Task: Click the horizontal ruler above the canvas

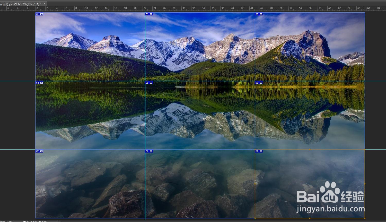Action: click(193, 8)
